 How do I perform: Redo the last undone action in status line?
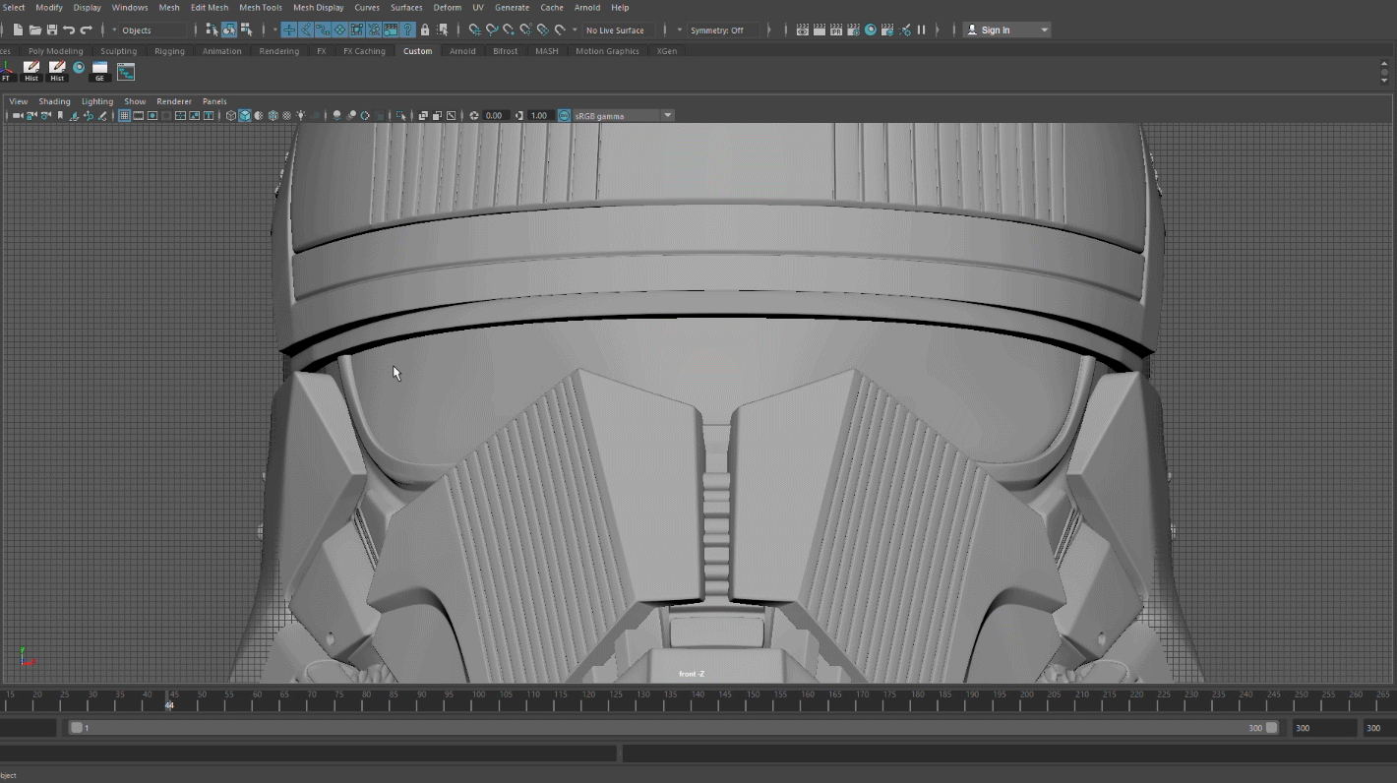(87, 30)
